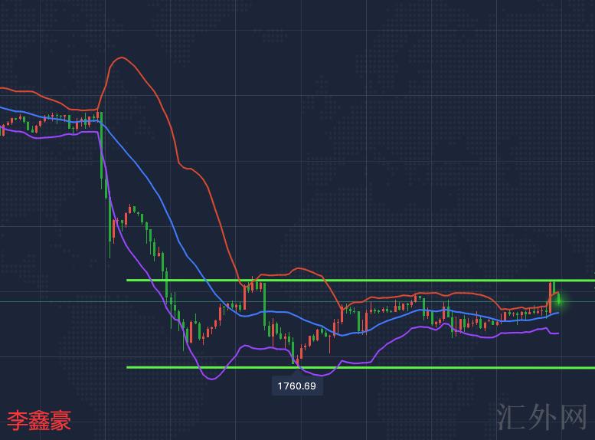
Task: Click the 1760.69 price label
Action: point(297,386)
